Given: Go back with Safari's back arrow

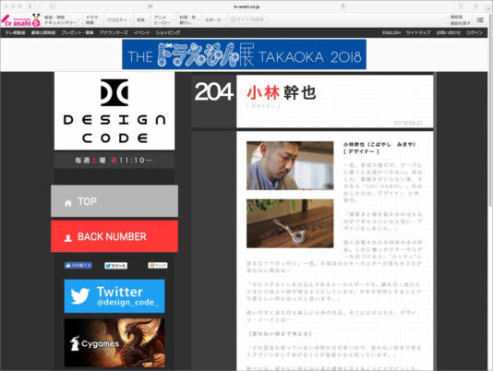Looking at the screenshot, I should pyautogui.click(x=30, y=6).
